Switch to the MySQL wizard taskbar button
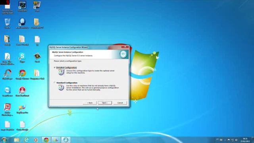This screenshot has height=143, width=254. (66, 140)
